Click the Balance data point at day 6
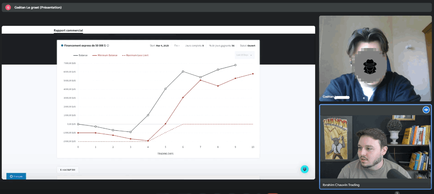The width and height of the screenshot is (434, 194). click(183, 72)
